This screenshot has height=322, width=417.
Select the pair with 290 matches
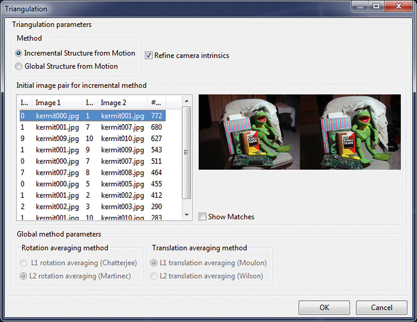point(92,206)
